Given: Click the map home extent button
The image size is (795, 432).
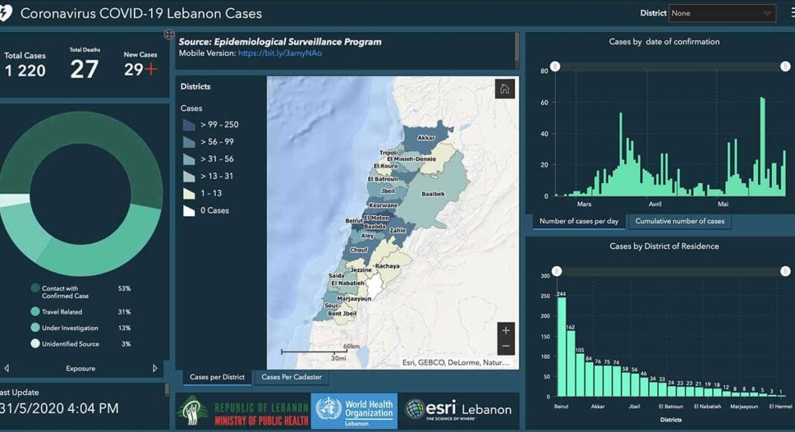Looking at the screenshot, I should [505, 89].
